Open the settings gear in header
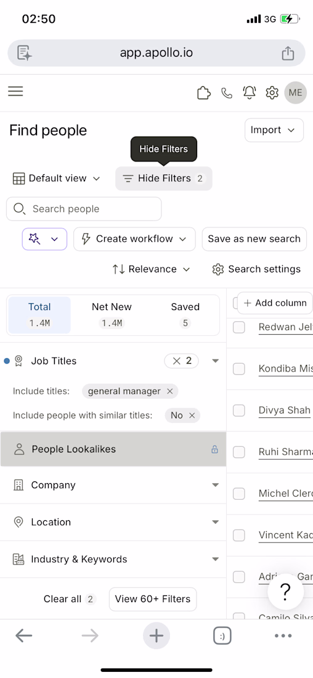Screen dimensions: 313x678 click(x=272, y=92)
